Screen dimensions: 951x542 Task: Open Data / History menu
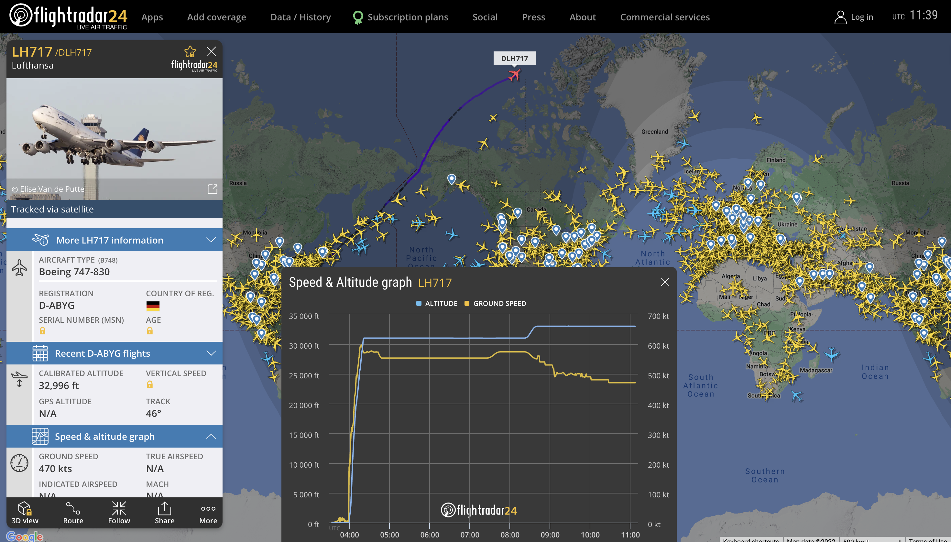tap(301, 17)
